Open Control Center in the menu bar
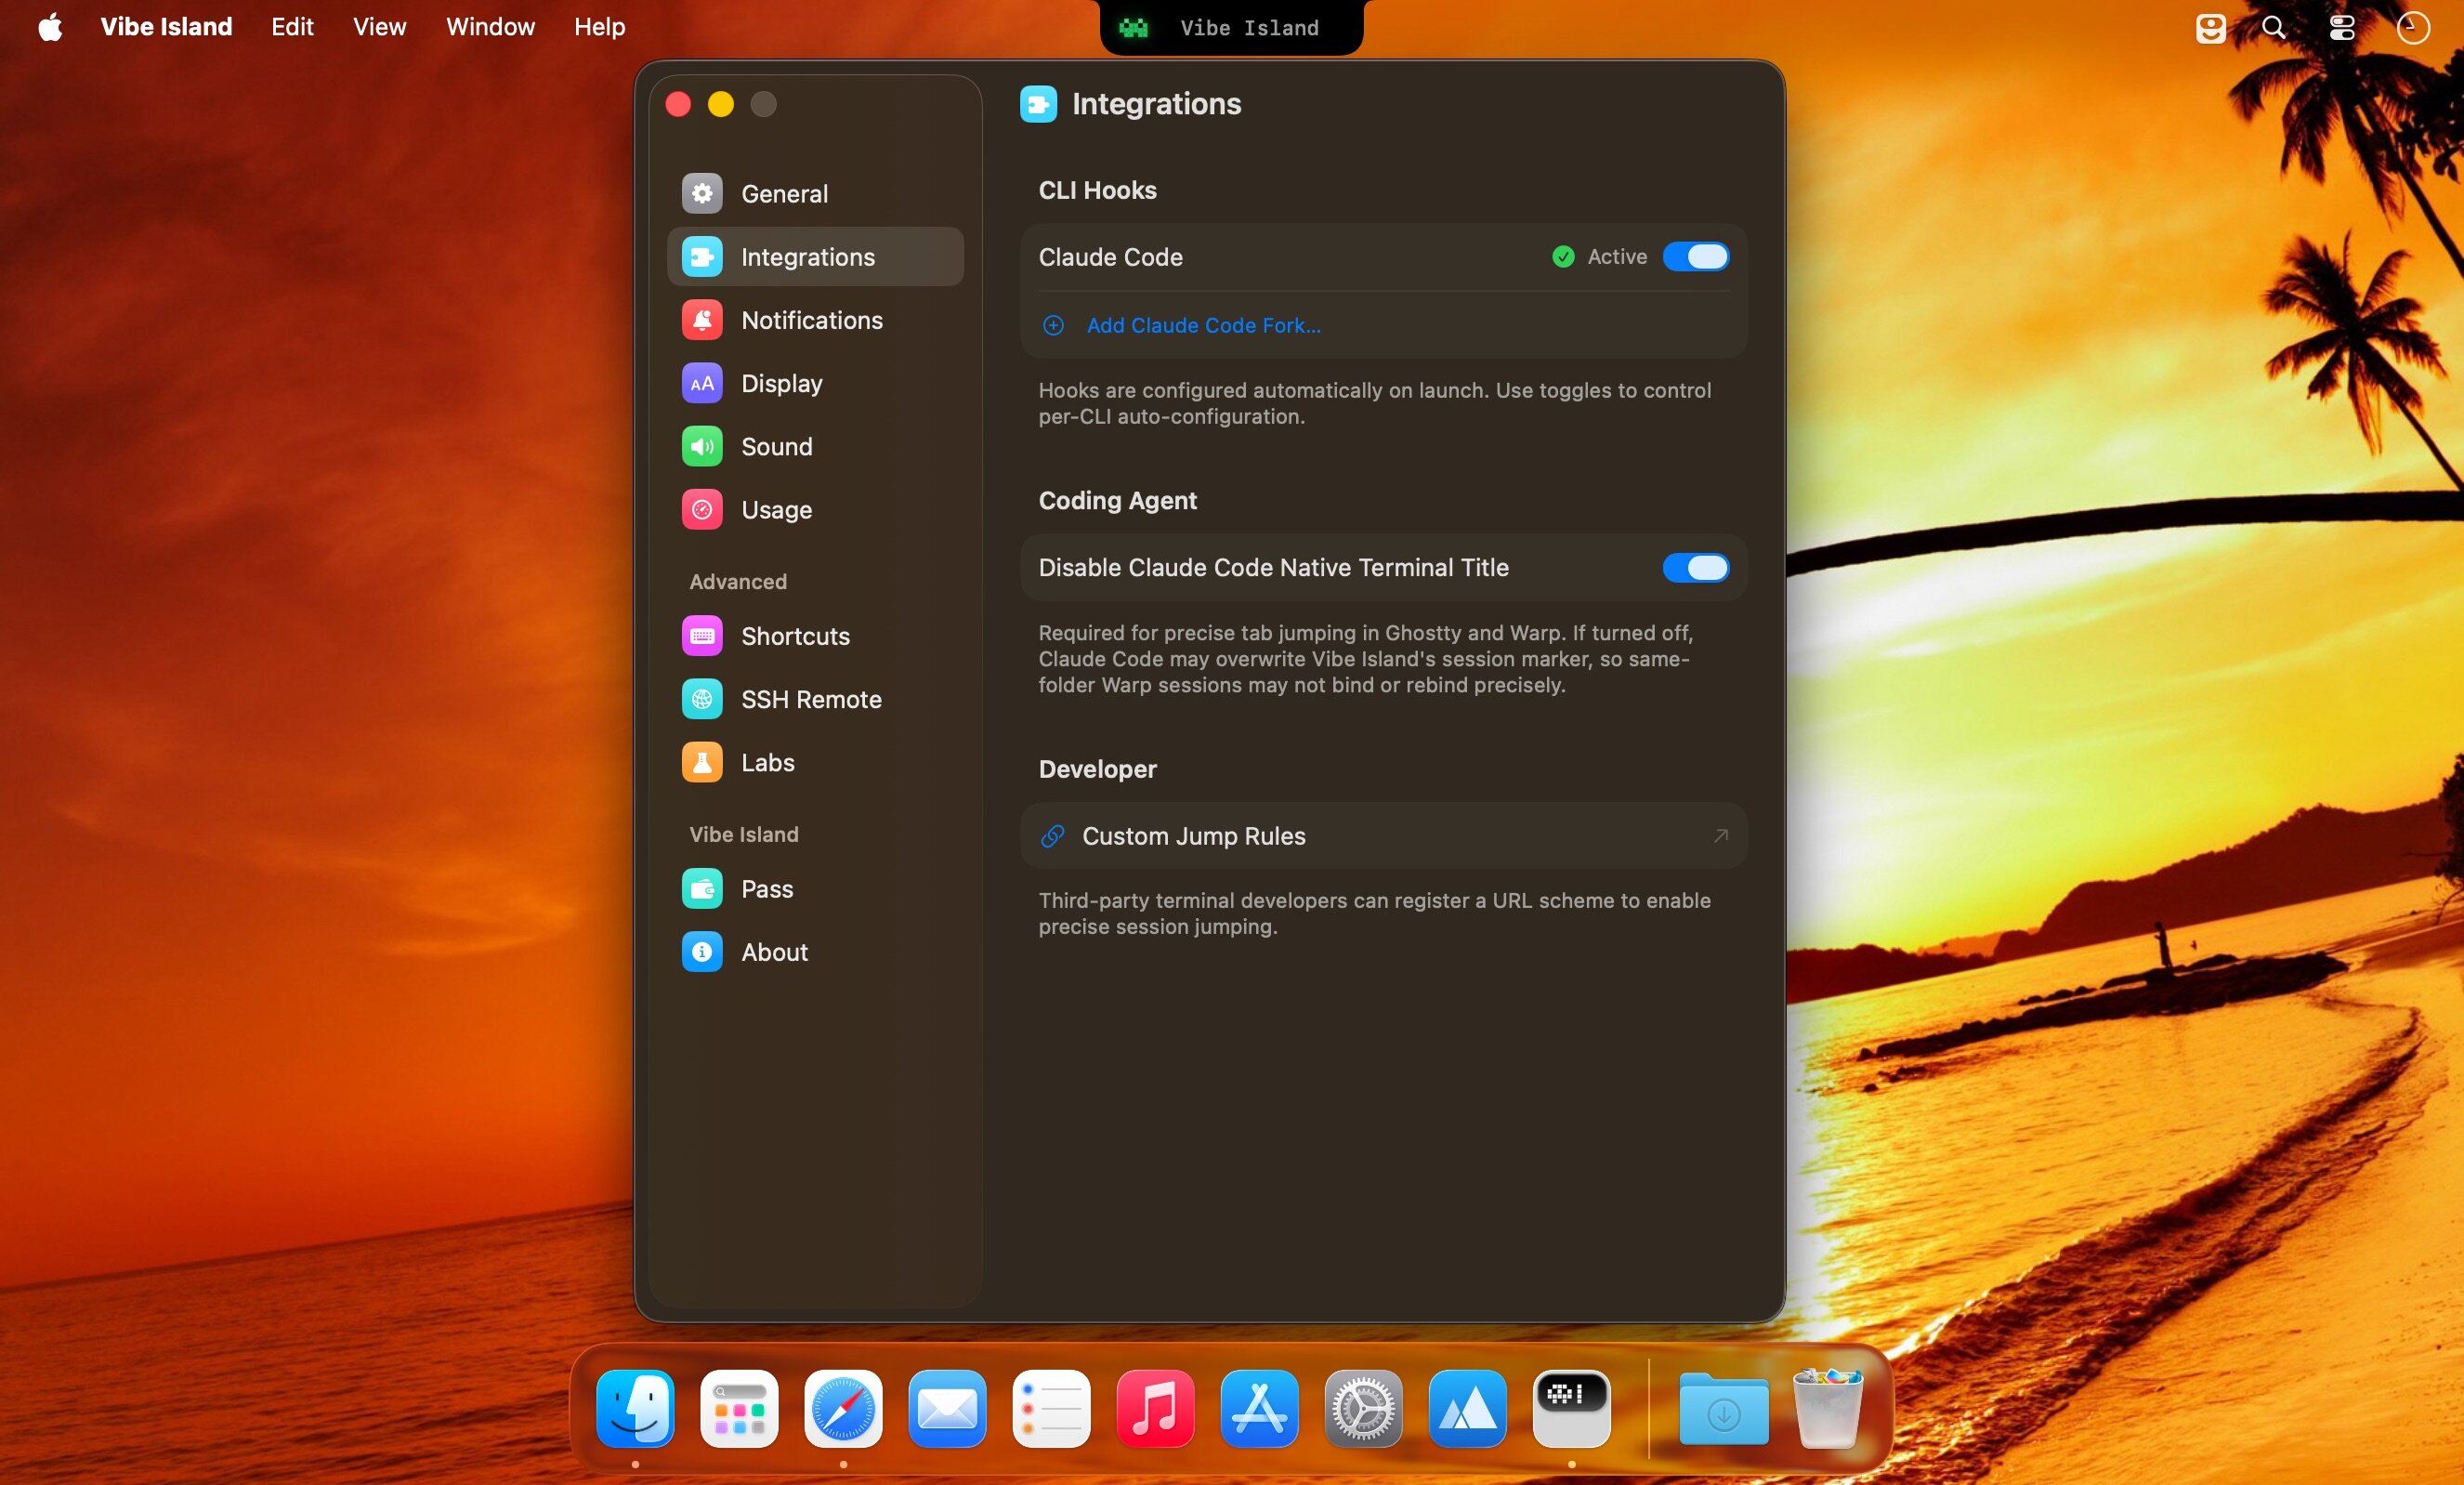The height and width of the screenshot is (1485, 2464). pyautogui.click(x=2342, y=27)
